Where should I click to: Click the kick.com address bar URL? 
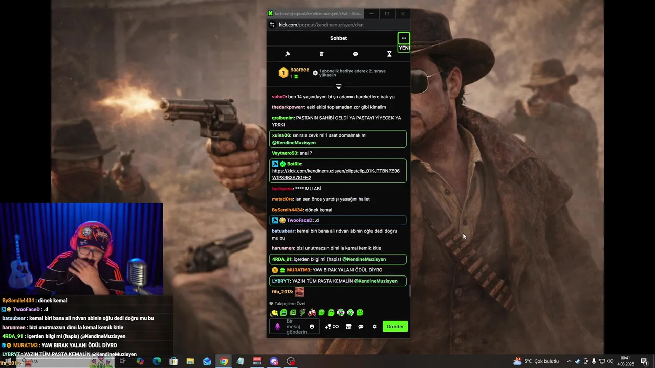321,25
